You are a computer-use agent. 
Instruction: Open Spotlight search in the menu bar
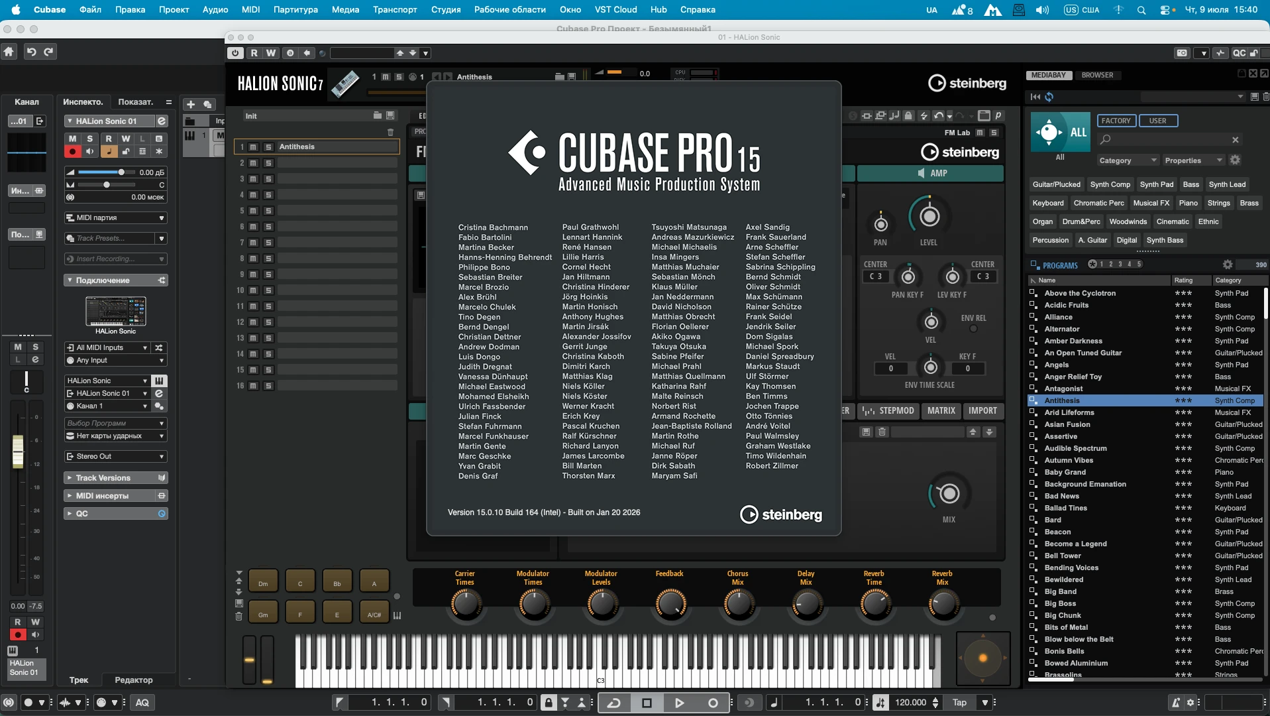pos(1141,10)
